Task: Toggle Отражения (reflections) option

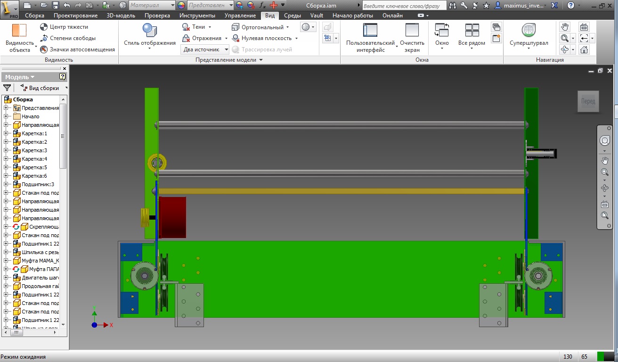Action: click(186, 38)
